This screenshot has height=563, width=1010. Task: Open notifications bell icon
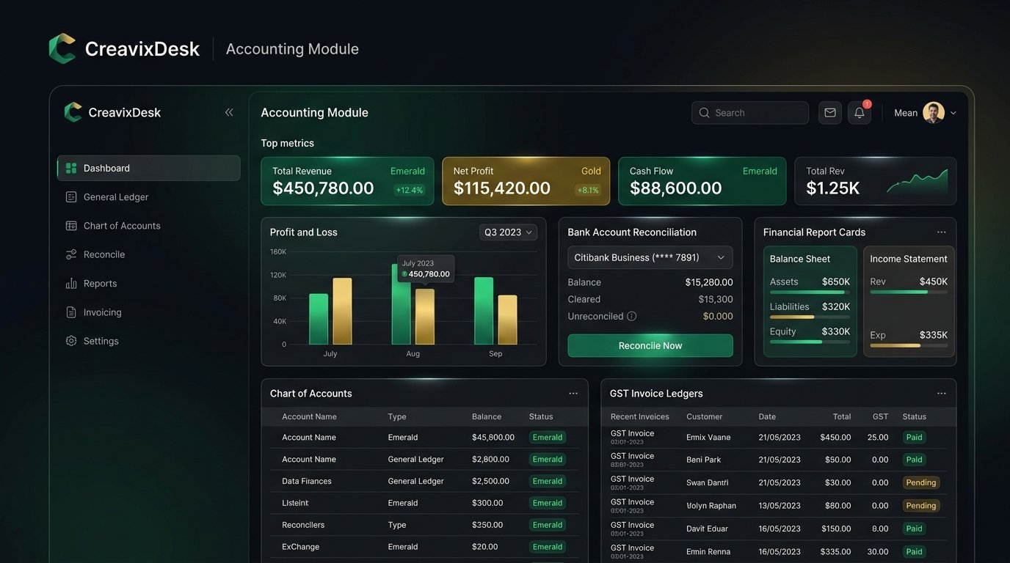click(x=860, y=113)
